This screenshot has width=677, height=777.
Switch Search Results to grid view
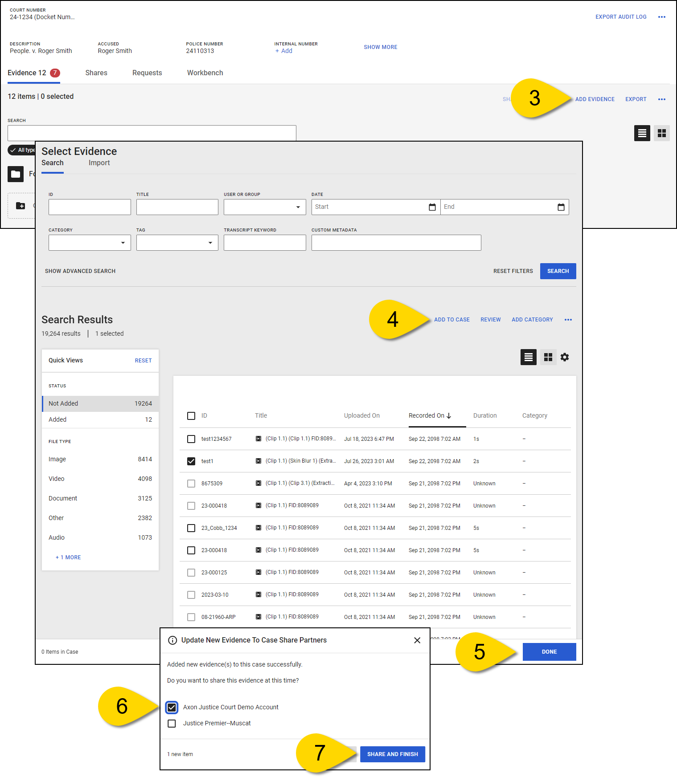tap(548, 357)
